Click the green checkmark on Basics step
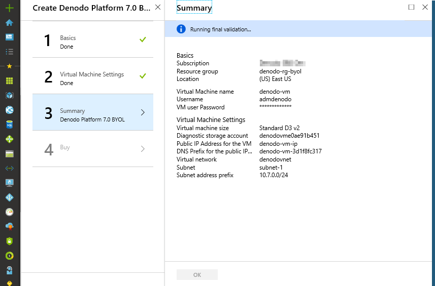Viewport: 435px width, 286px height. [x=143, y=39]
